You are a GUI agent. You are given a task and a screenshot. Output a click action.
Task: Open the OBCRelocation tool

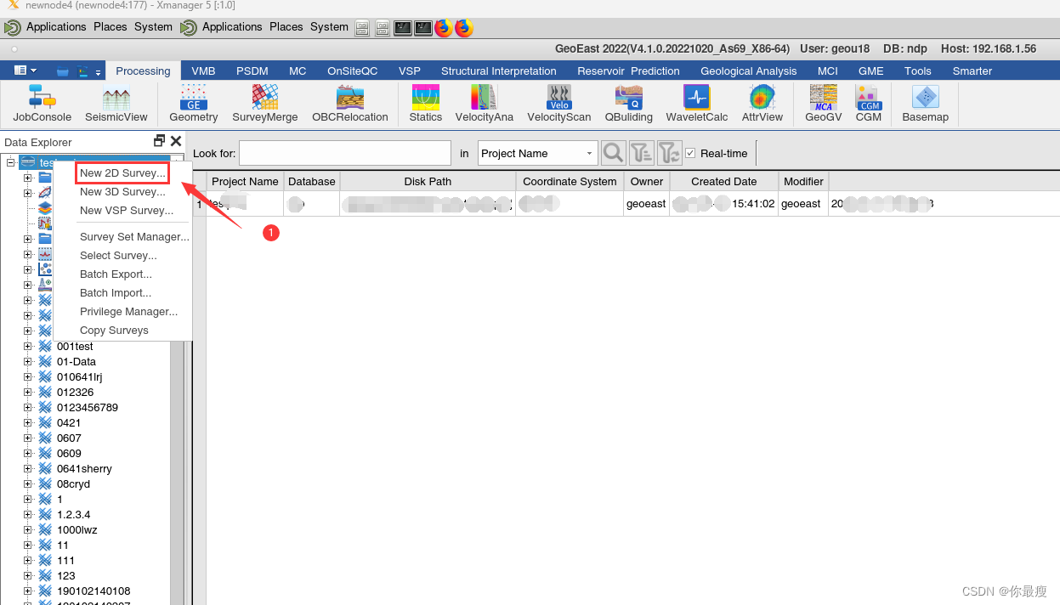[350, 104]
